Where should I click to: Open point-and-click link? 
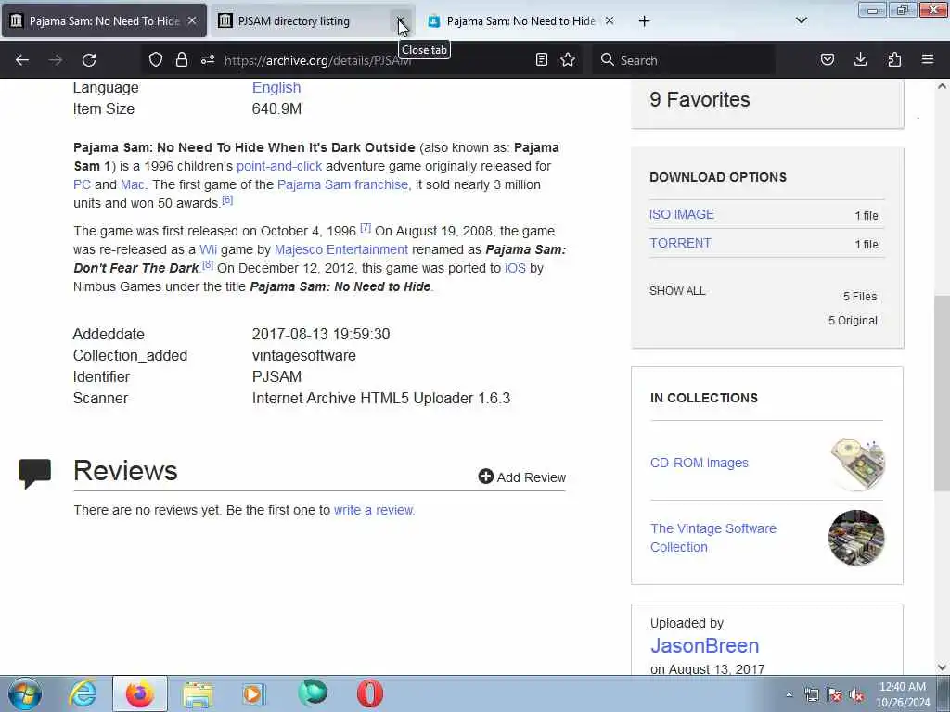pyautogui.click(x=278, y=166)
